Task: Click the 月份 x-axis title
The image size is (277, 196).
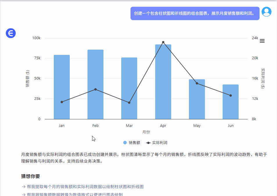Action: 146,132
